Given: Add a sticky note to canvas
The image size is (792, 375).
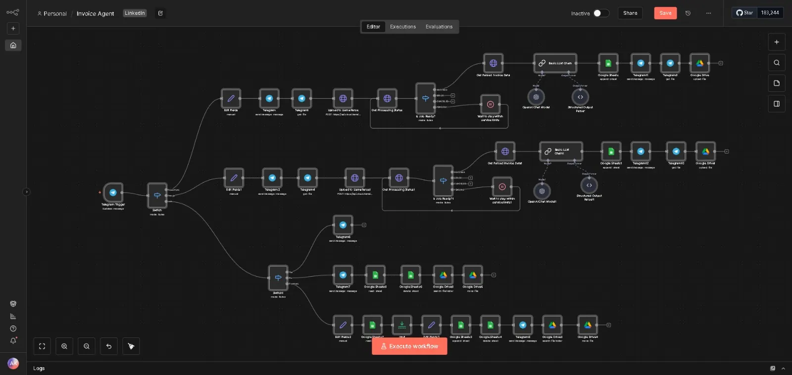Looking at the screenshot, I should click(x=777, y=83).
